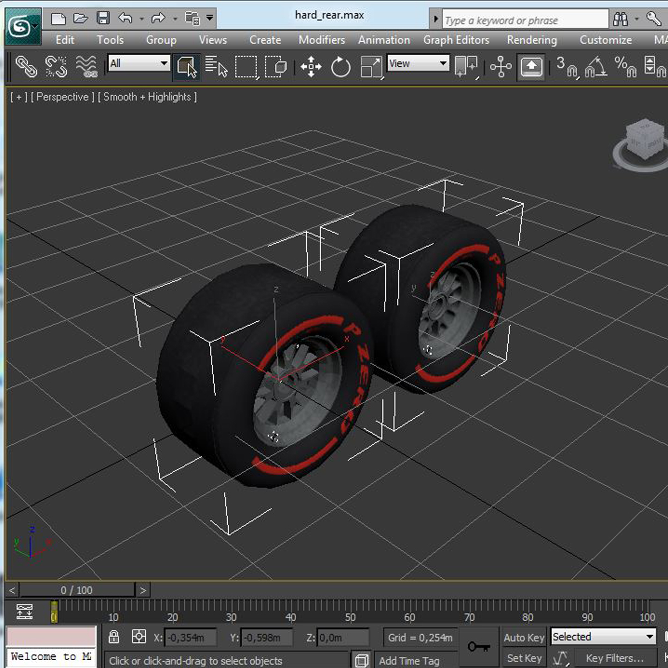Click the Set Key button

pyautogui.click(x=524, y=658)
